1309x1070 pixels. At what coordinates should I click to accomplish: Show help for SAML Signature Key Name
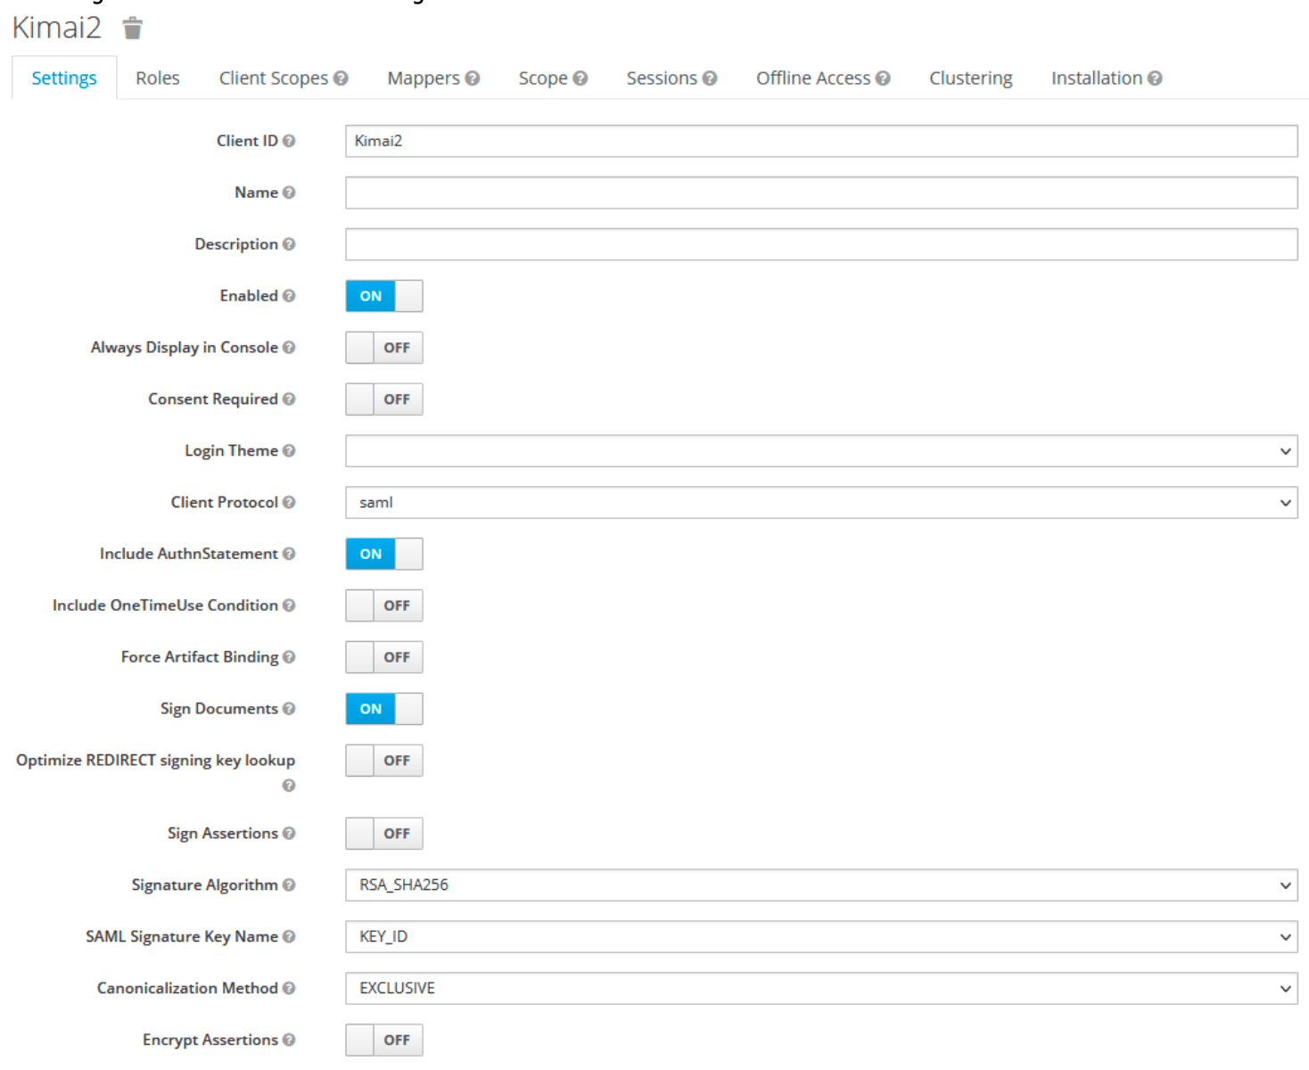[x=289, y=937]
